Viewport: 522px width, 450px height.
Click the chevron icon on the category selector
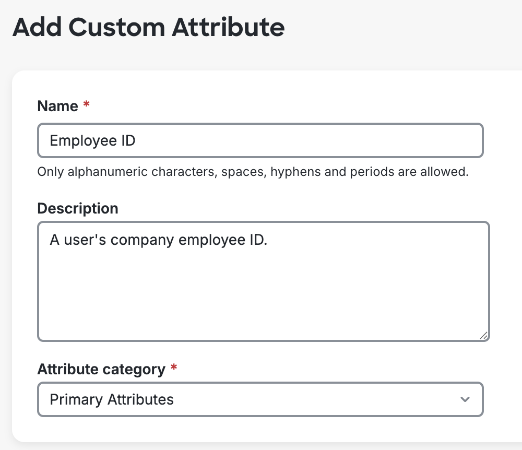465,399
